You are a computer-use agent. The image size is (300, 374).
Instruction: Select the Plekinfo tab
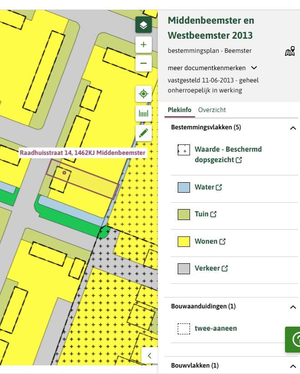point(179,110)
